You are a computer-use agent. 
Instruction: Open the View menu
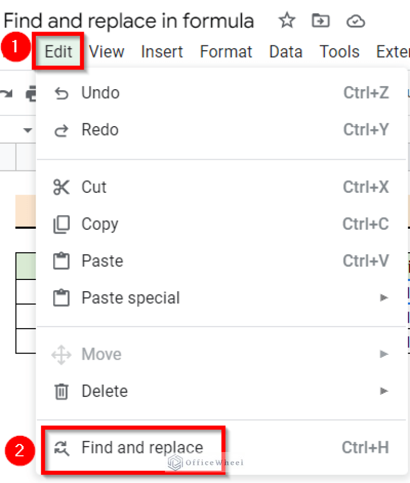[x=107, y=52]
